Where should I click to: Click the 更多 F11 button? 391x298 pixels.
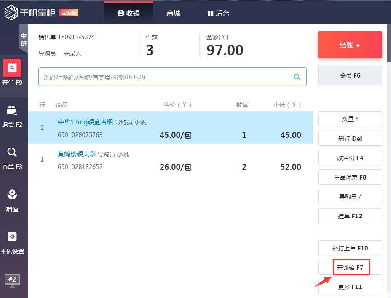pyautogui.click(x=350, y=287)
